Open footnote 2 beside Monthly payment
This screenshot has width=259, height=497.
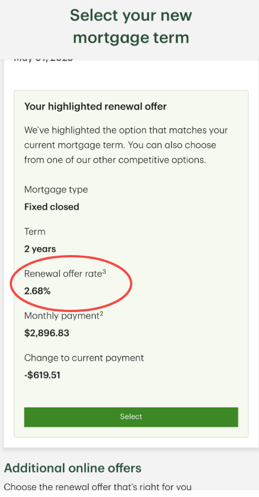[102, 314]
